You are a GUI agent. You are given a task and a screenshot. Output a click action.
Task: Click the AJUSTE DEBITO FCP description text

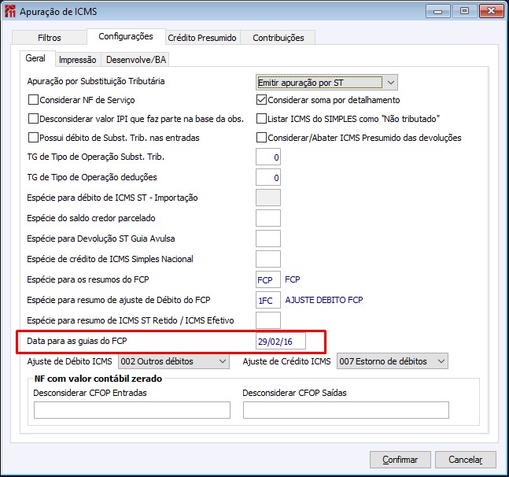click(x=324, y=300)
